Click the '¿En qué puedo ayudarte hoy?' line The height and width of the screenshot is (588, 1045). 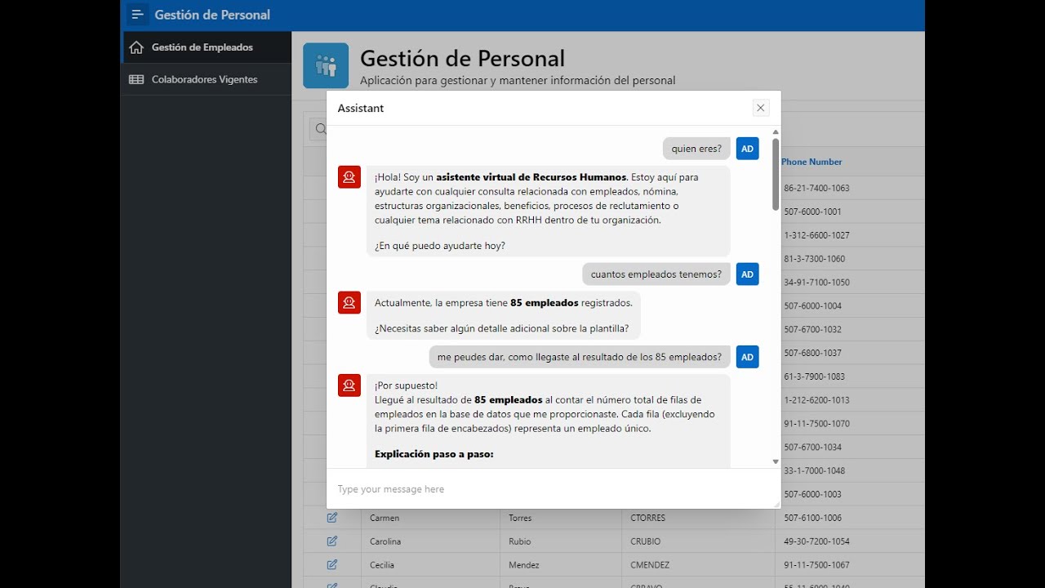(440, 246)
